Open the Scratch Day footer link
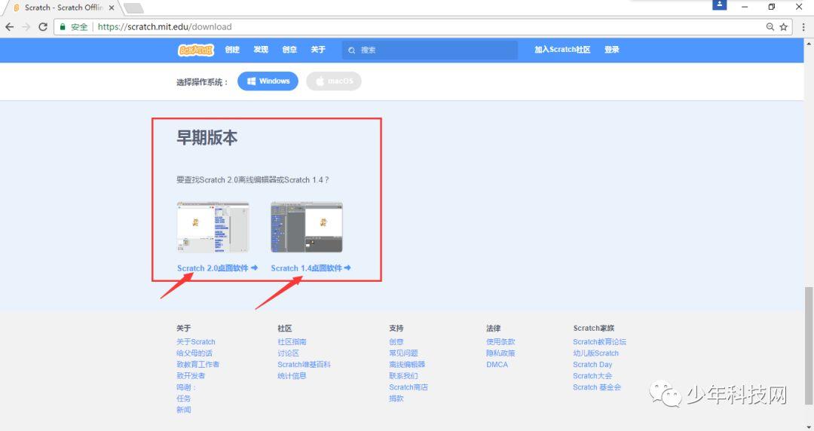 pos(592,365)
